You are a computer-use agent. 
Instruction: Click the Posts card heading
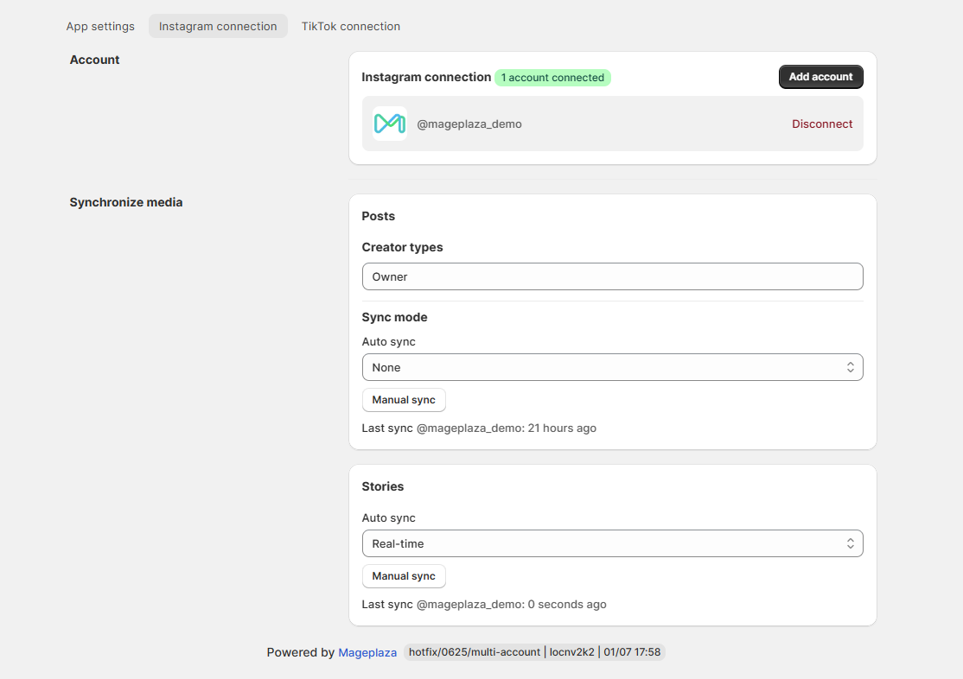point(379,216)
